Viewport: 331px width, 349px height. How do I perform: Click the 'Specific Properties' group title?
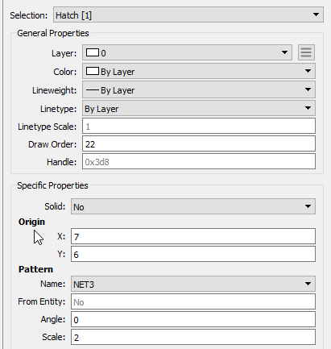pyautogui.click(x=52, y=185)
